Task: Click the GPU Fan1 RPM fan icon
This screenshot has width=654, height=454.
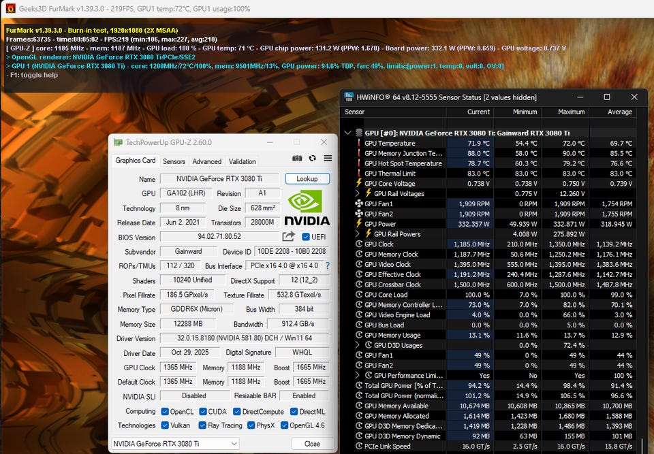Action: click(x=359, y=204)
